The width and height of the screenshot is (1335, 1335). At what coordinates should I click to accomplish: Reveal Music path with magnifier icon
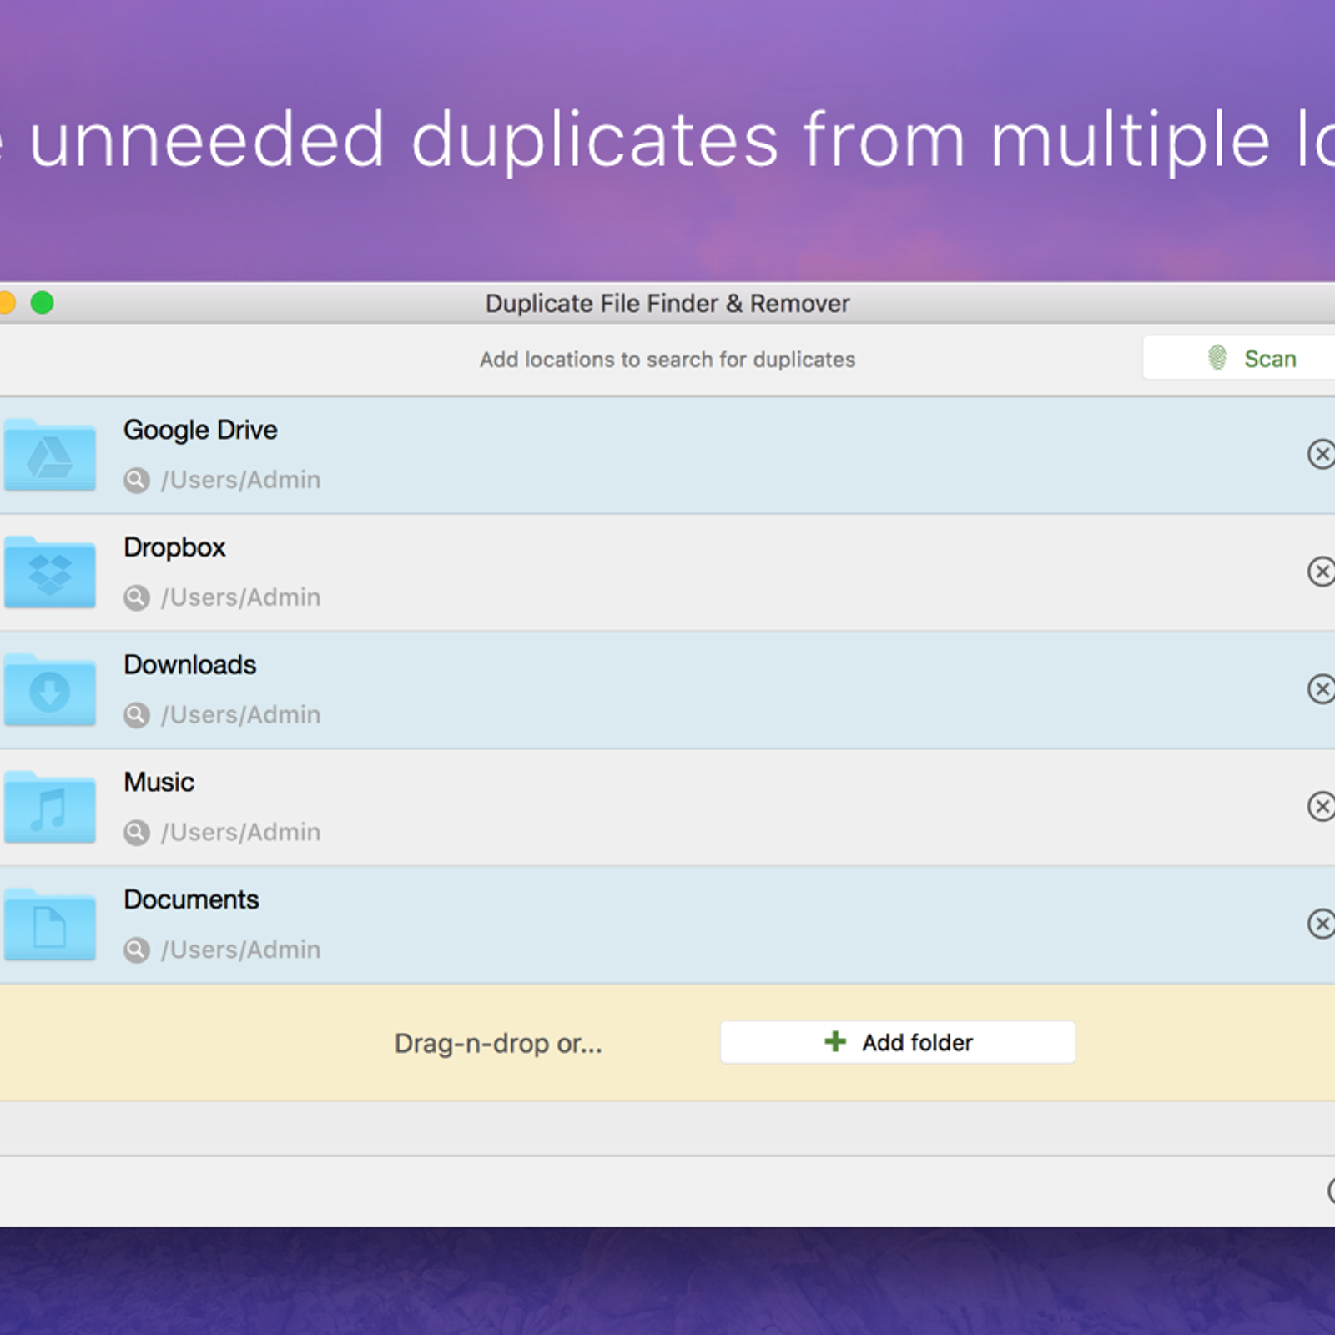137,833
